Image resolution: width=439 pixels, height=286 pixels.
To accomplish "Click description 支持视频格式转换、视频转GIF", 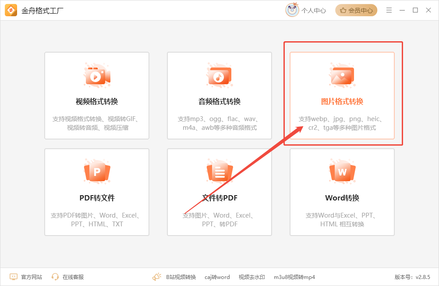I will pyautogui.click(x=95, y=119).
